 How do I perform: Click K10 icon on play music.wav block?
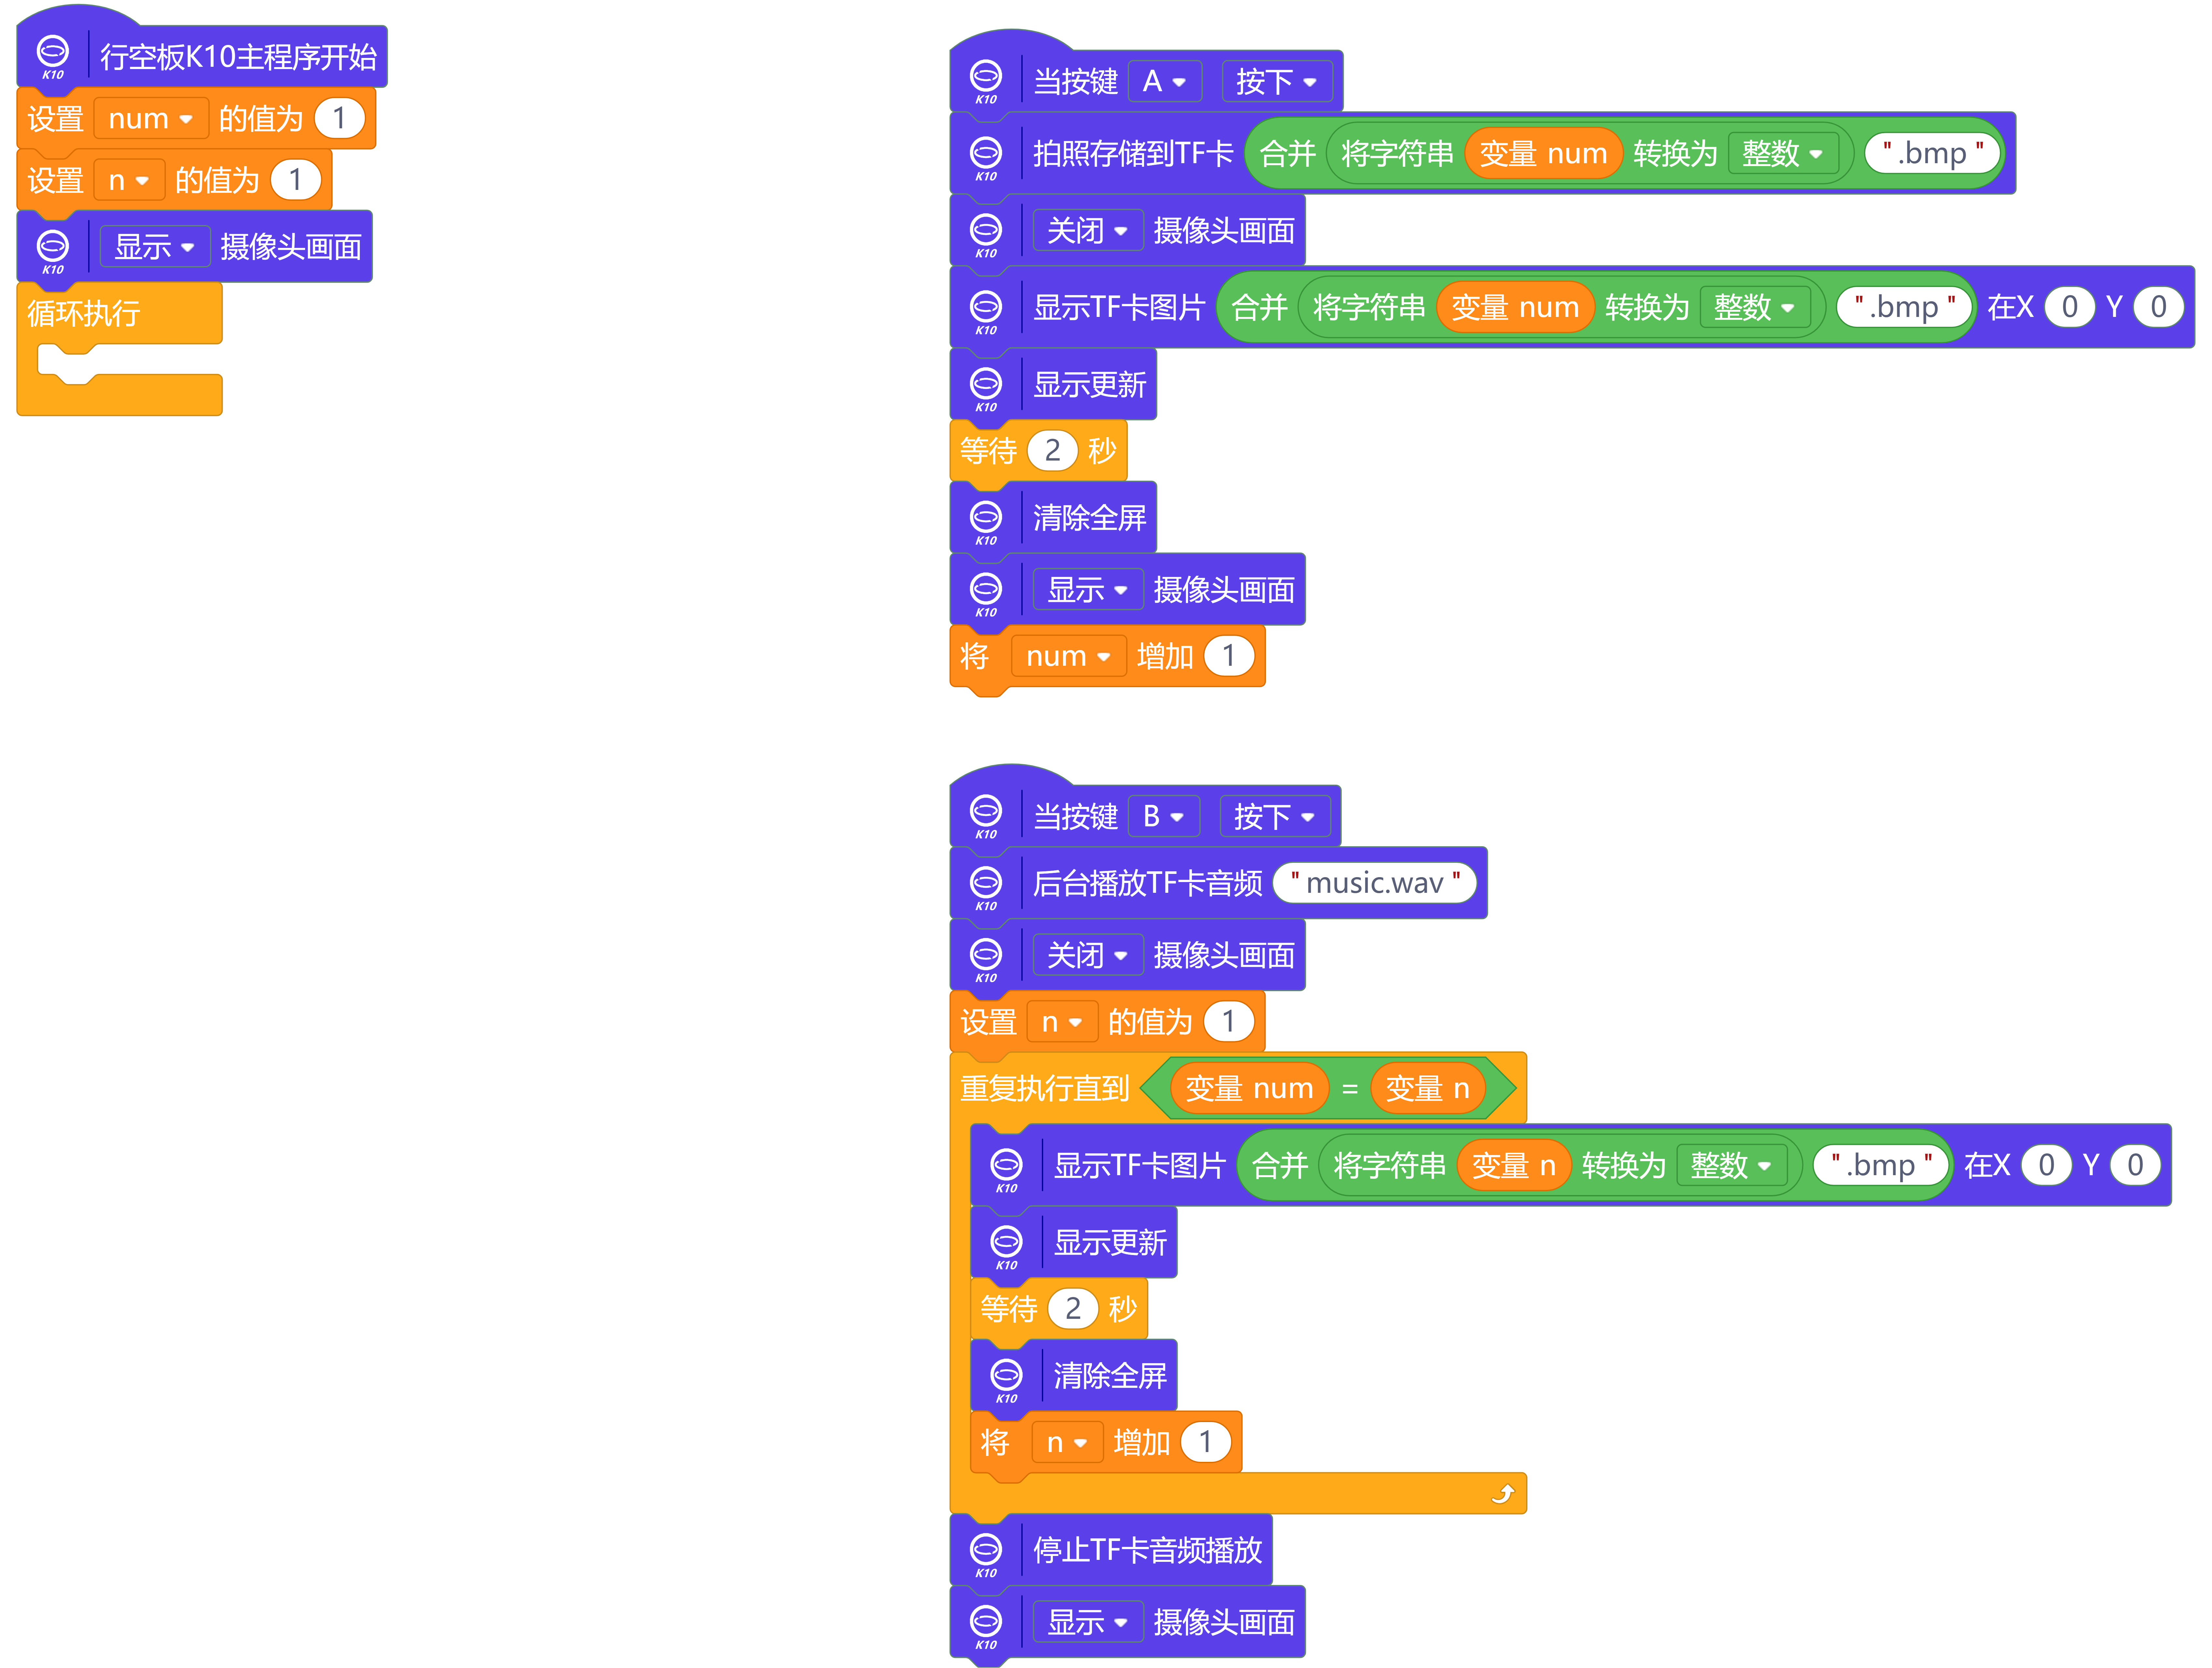pos(986,888)
